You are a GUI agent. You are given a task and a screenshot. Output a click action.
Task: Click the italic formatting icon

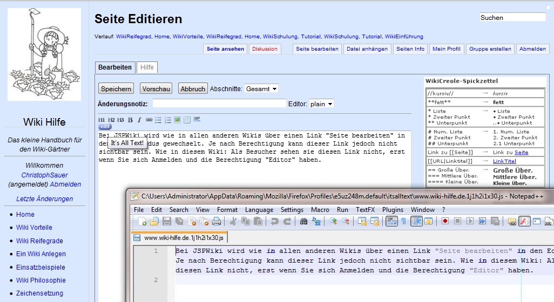click(x=139, y=120)
